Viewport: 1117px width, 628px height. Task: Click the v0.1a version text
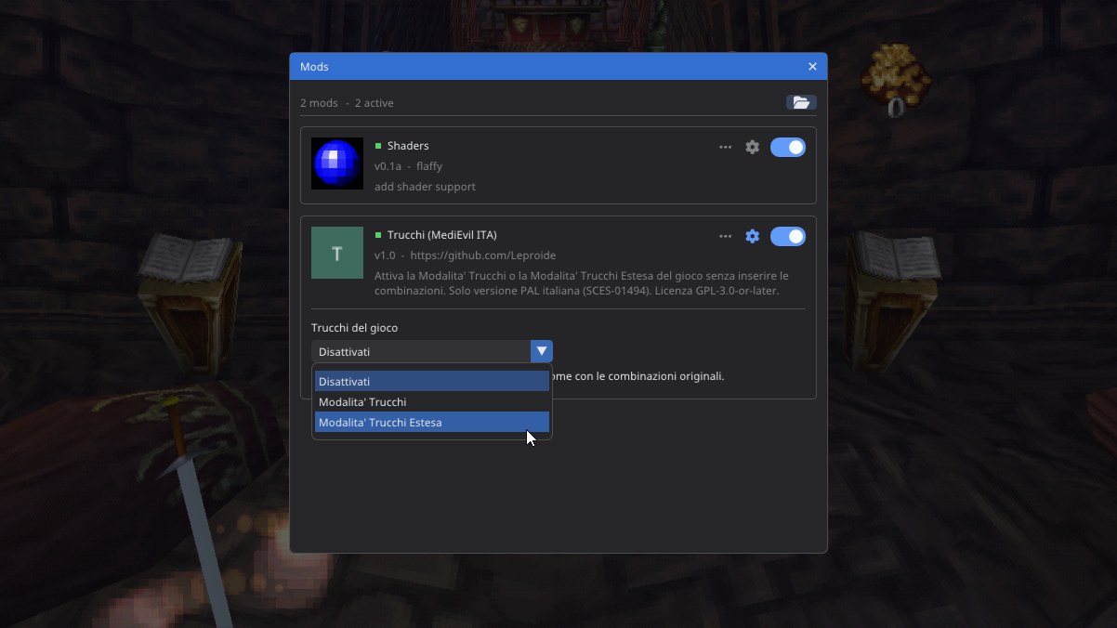coord(388,166)
